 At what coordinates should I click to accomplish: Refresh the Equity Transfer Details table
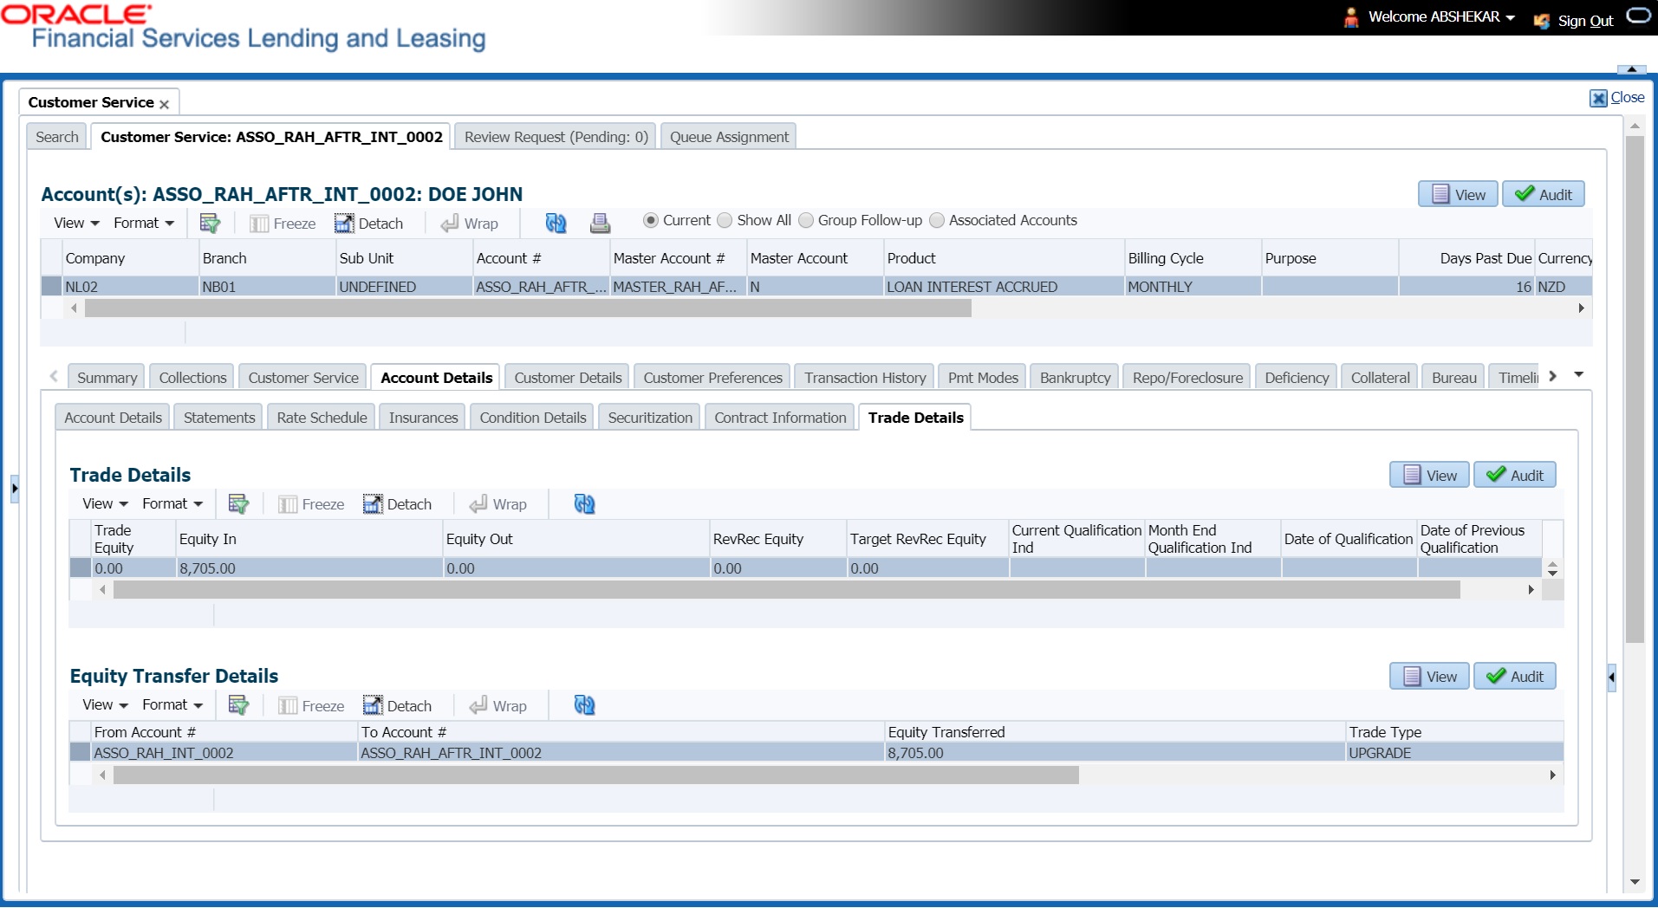[584, 705]
